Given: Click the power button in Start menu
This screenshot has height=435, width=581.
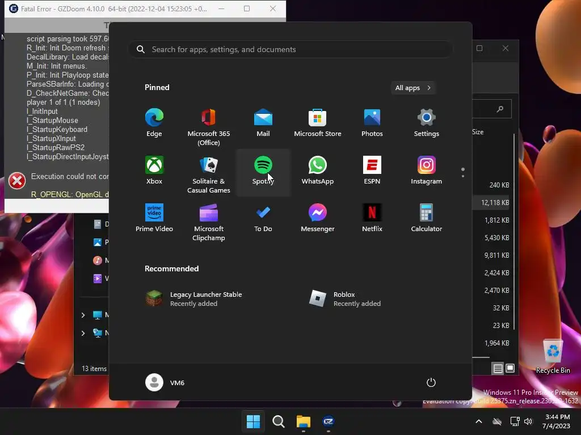Looking at the screenshot, I should 431,382.
